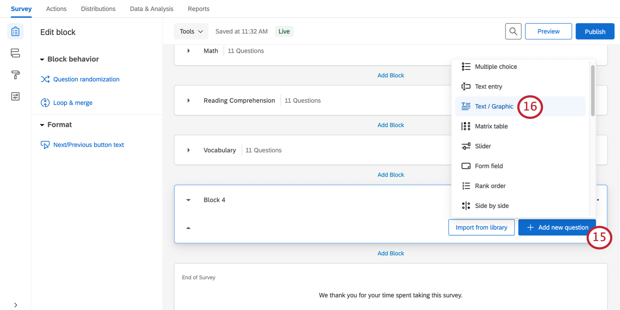The image size is (620, 310).
Task: Open the Tools dropdown
Action: (x=191, y=31)
